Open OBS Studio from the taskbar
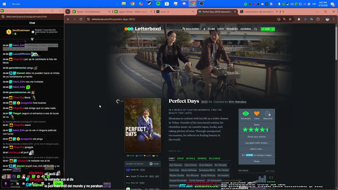338x190 pixels. 201,4
